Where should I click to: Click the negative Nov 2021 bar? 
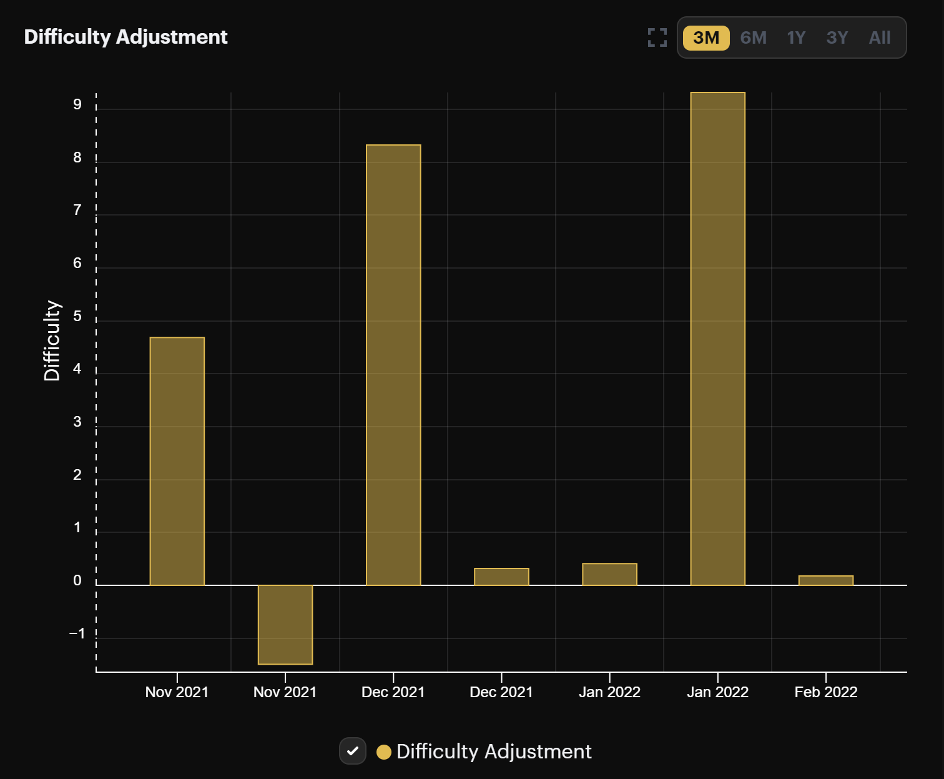(285, 625)
